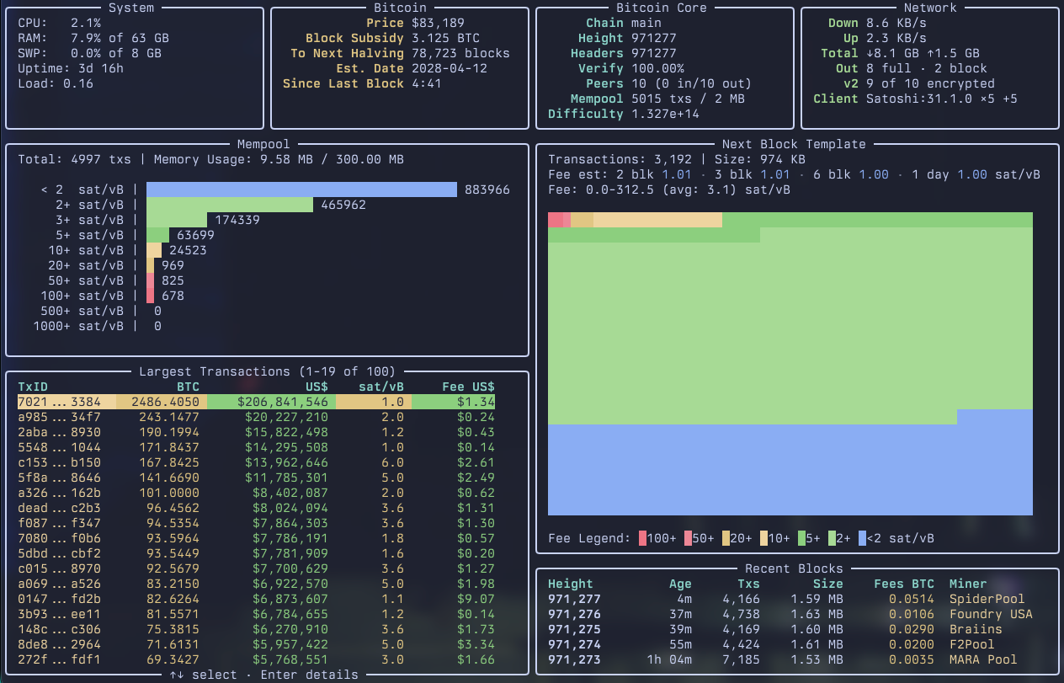Screen dimensions: 1064x683
Task: Select transaction row dead … c2b3
Action: point(257,508)
